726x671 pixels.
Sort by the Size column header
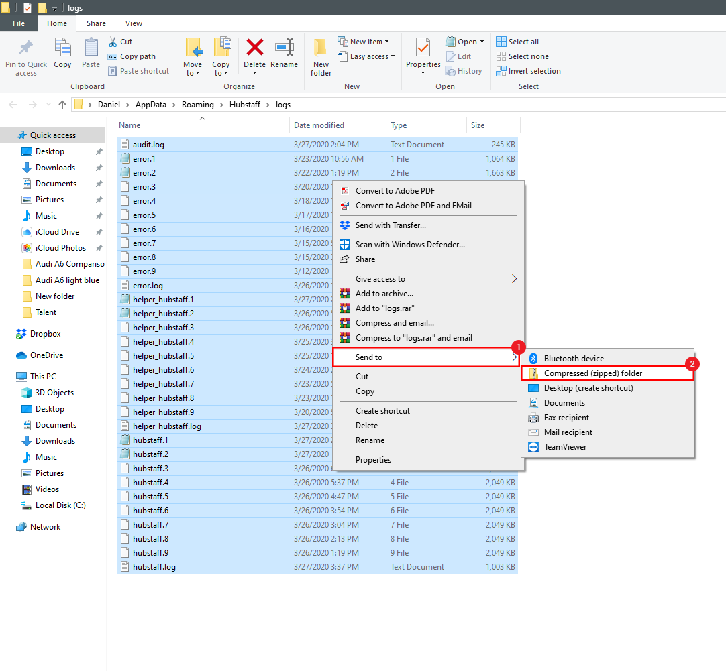pos(477,125)
